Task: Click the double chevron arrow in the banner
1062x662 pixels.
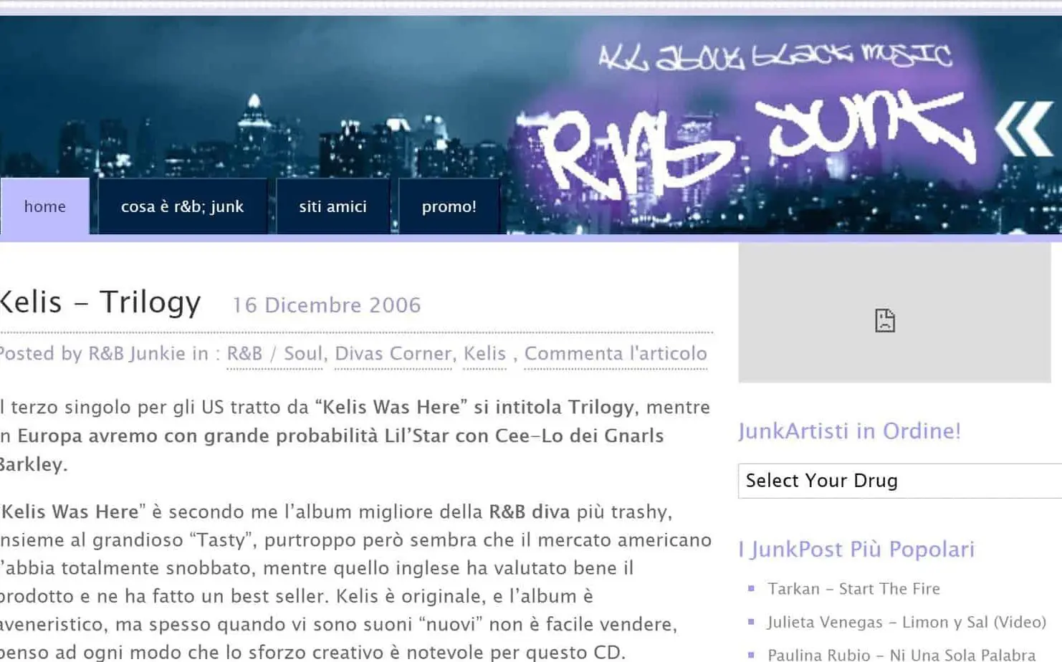Action: point(1024,129)
